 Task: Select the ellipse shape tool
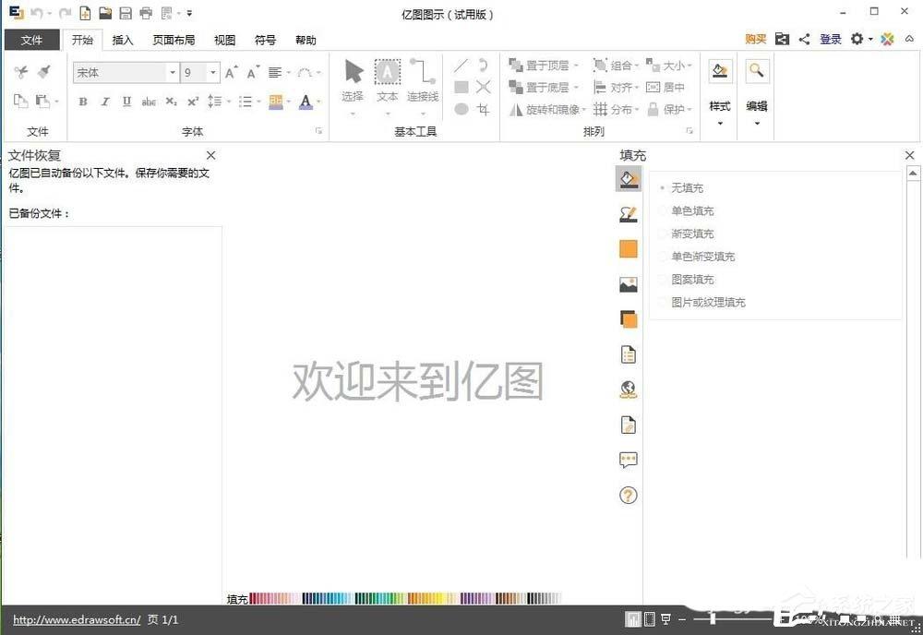click(461, 109)
